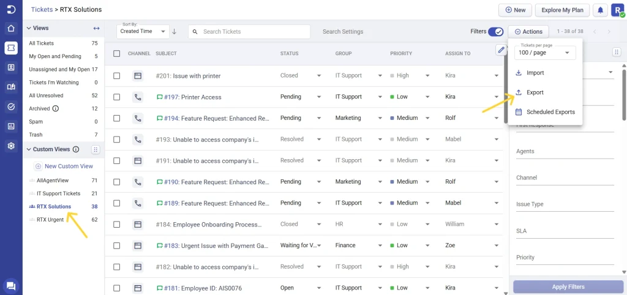Click the Explore My Plan button
Viewport: 627px width, 295px height.
click(x=562, y=10)
